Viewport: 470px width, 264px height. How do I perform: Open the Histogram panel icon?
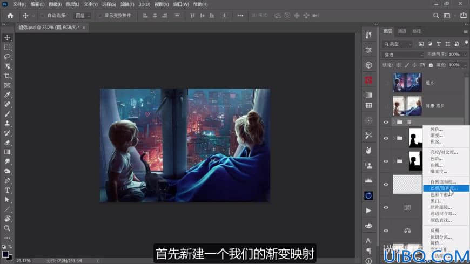368,180
